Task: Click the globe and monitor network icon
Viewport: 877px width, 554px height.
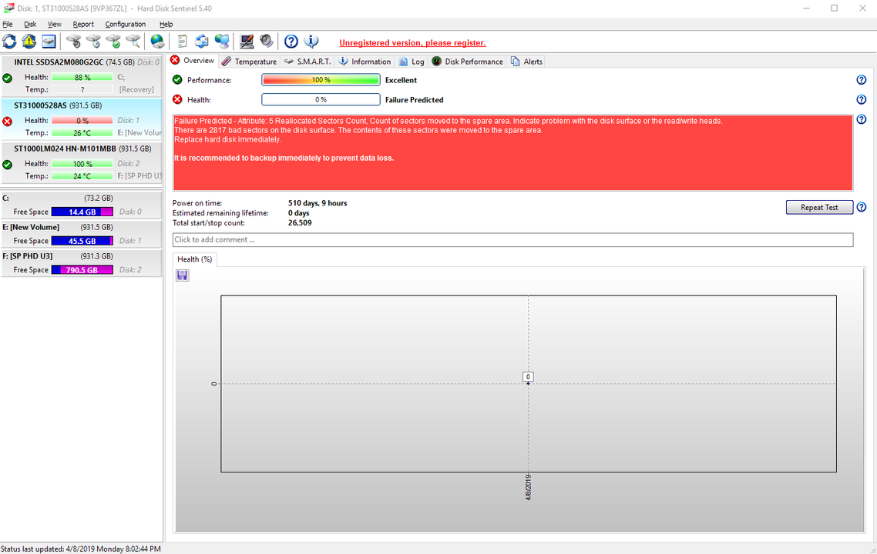Action: click(x=222, y=42)
